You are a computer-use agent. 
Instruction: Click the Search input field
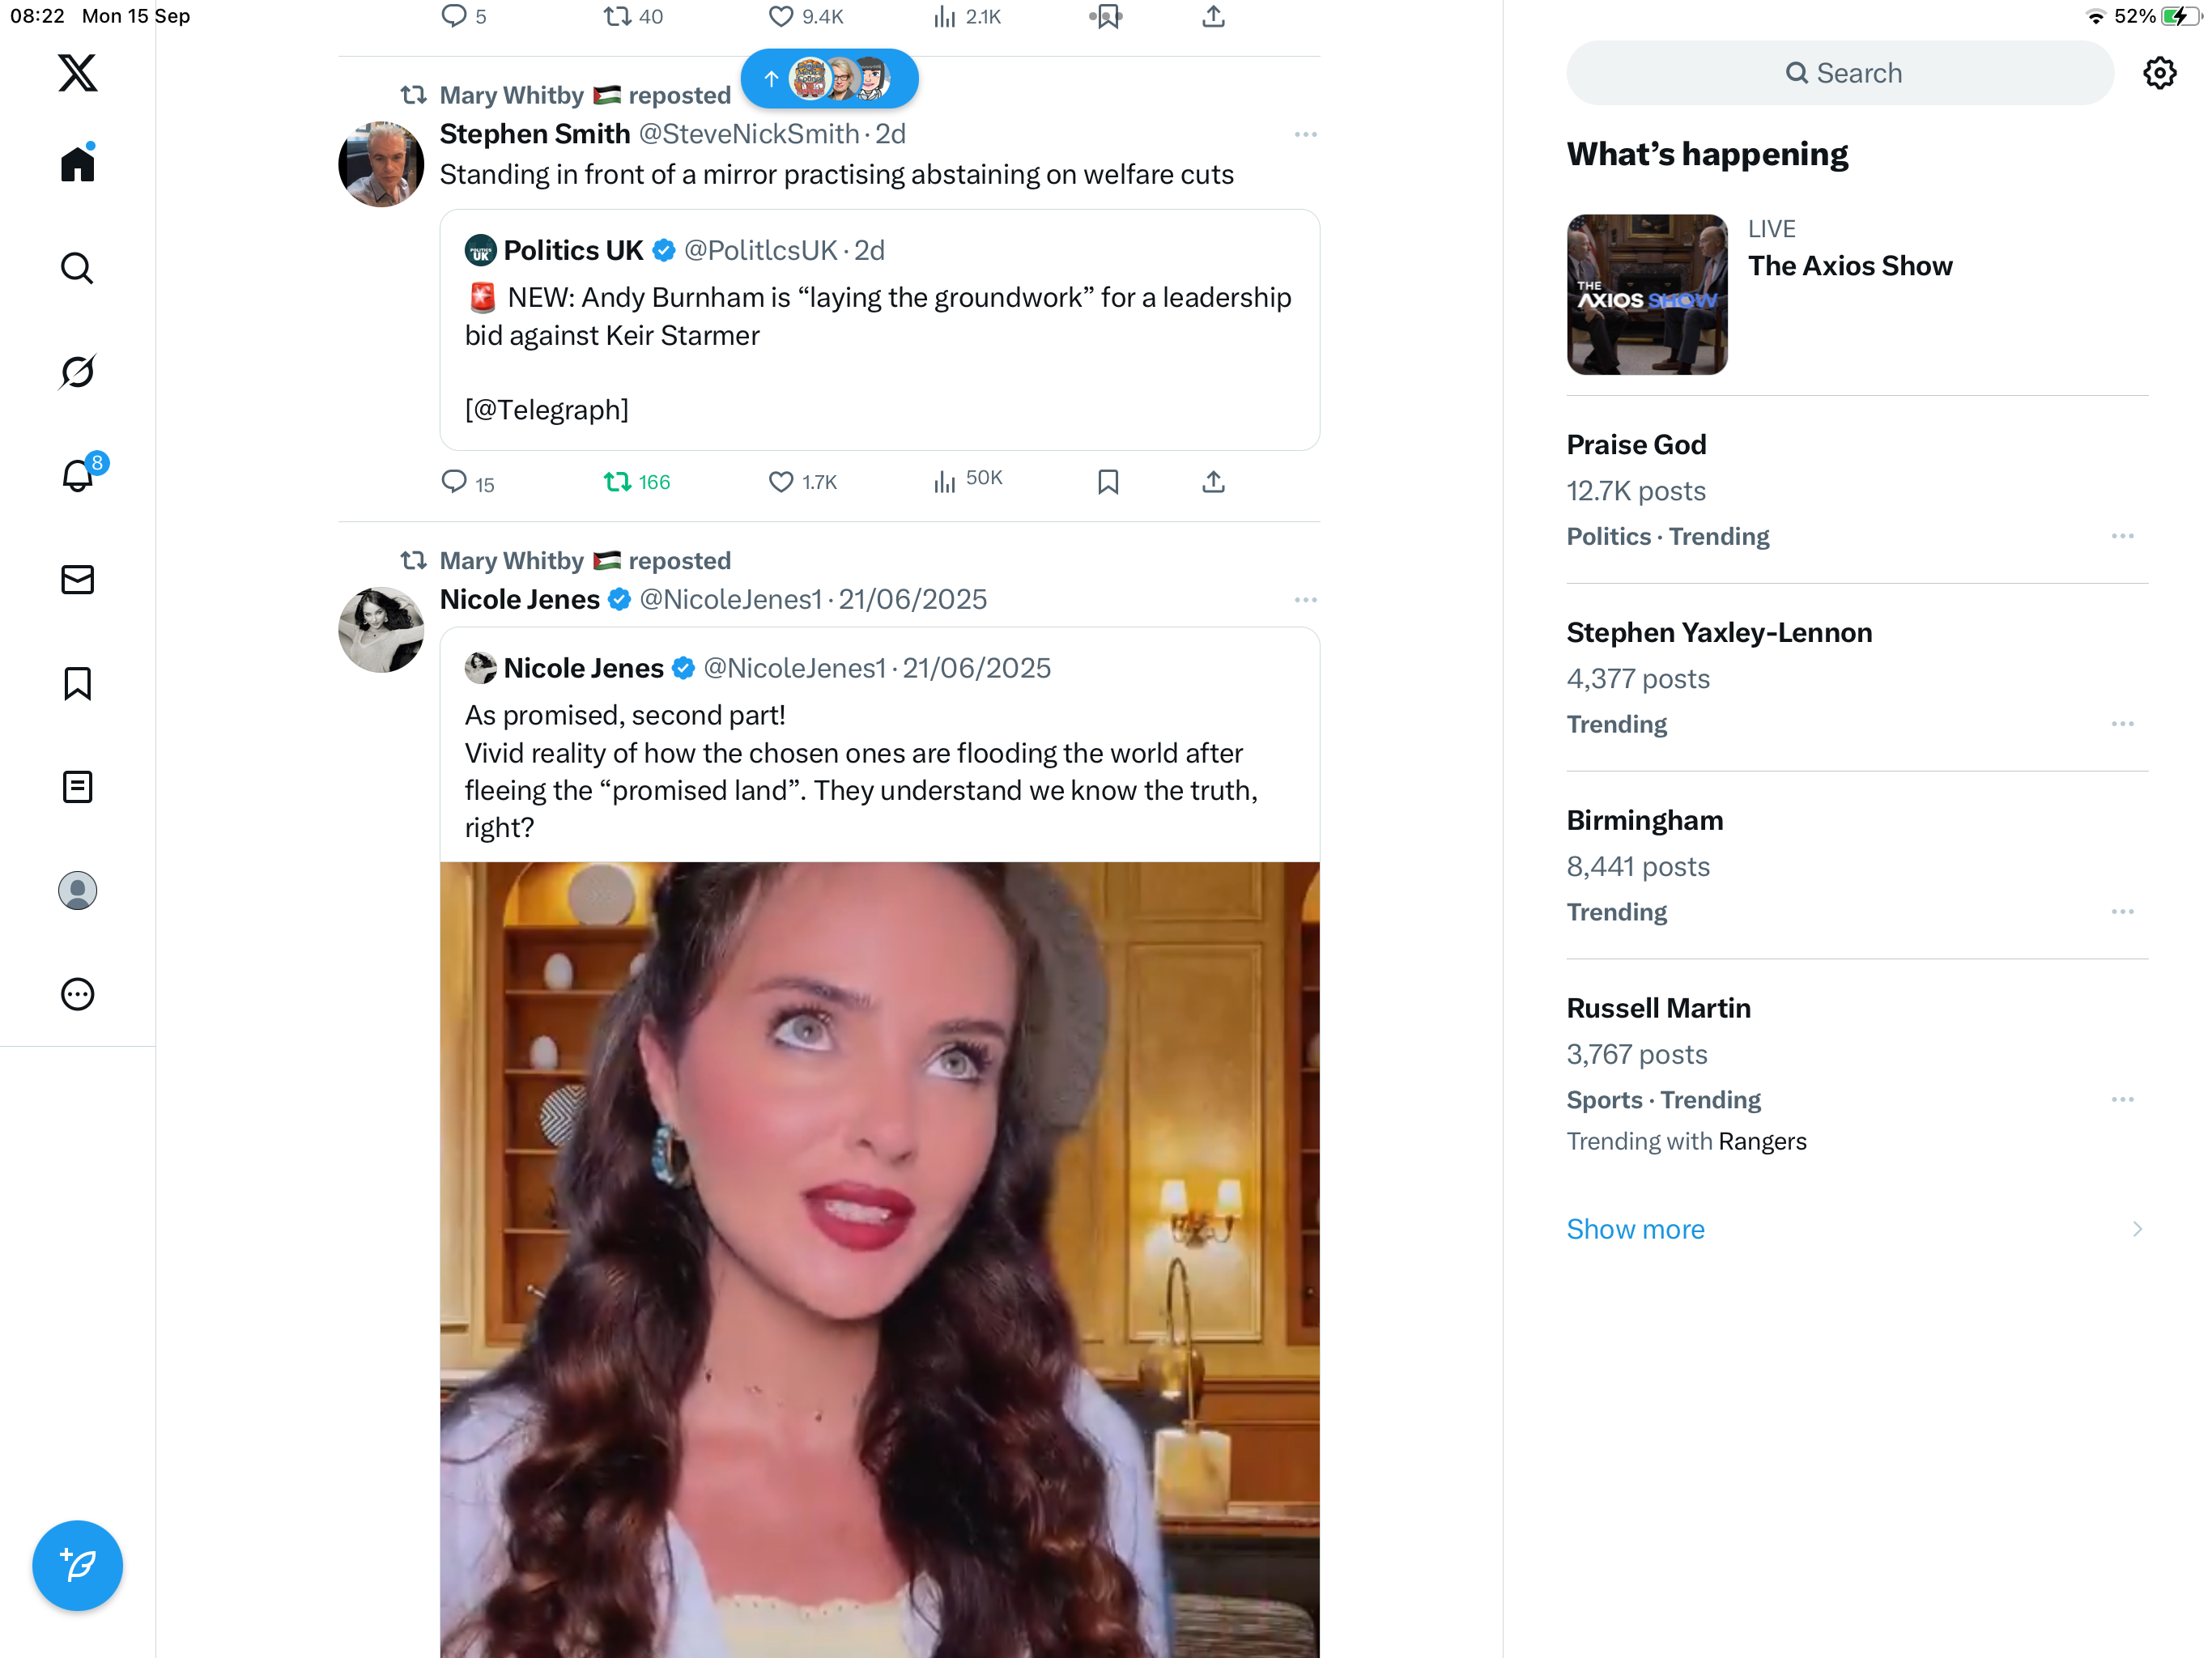coord(1840,73)
